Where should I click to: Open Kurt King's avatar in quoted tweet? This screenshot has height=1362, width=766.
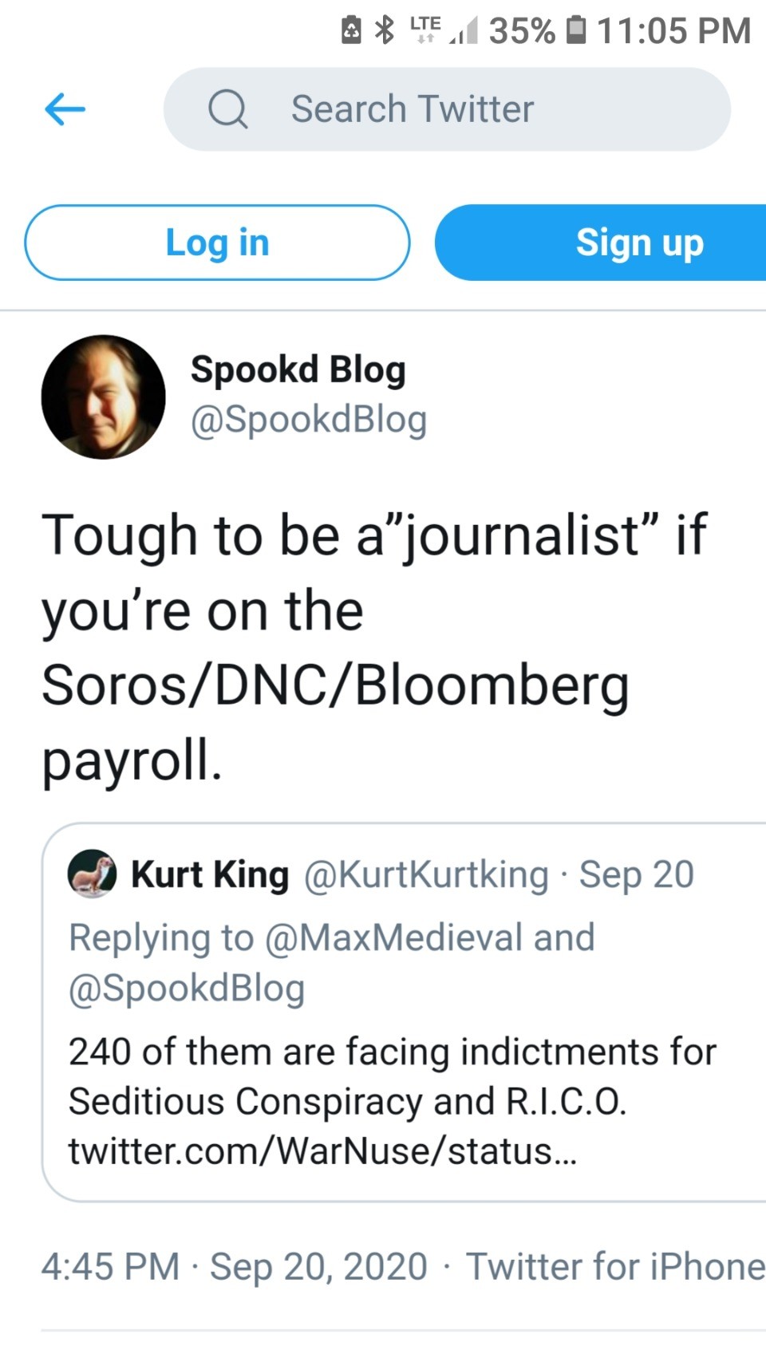coord(92,874)
